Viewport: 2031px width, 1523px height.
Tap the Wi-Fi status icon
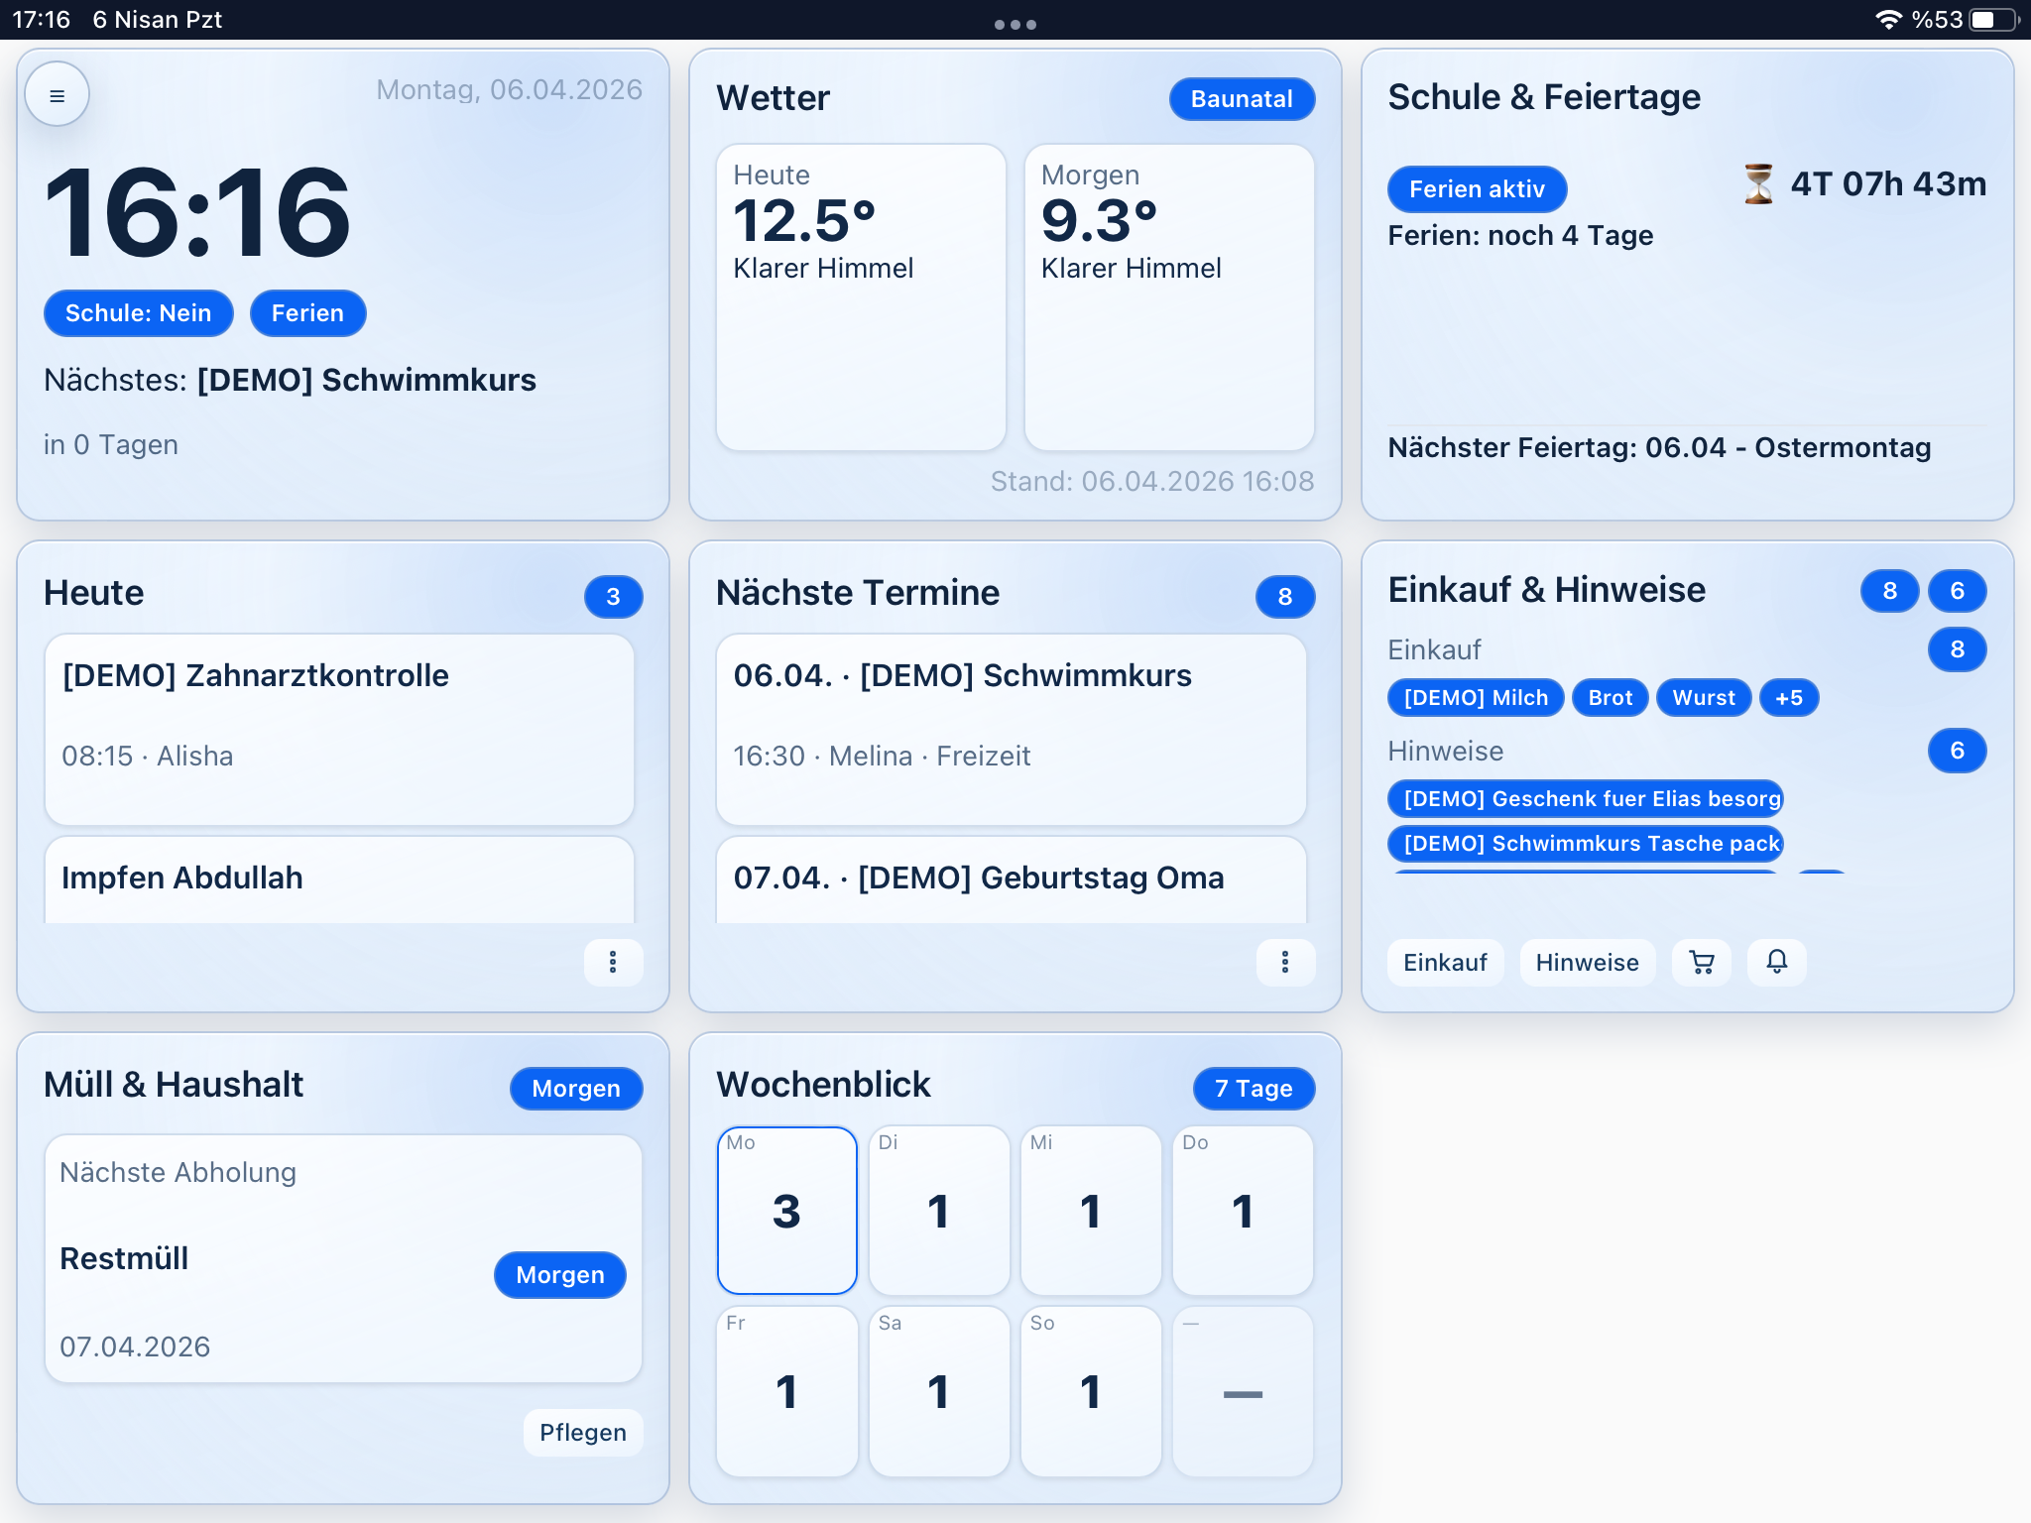tap(1888, 20)
